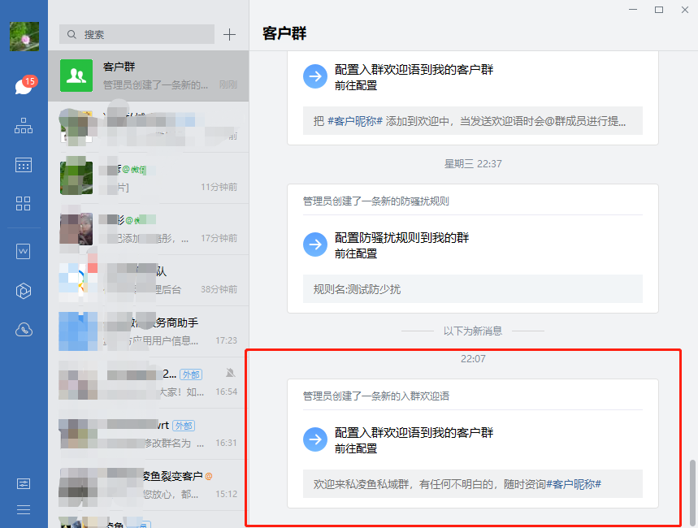
Task: Select the muted 外部 chat from 16:54
Action: coord(148,383)
